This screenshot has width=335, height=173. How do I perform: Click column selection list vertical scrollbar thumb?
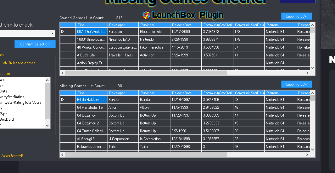click(47, 101)
